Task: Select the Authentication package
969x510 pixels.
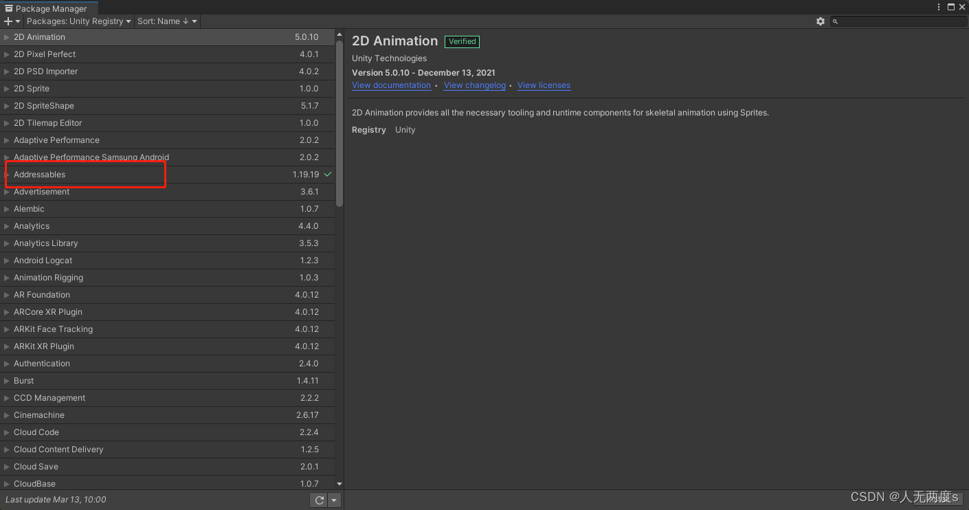Action: (x=168, y=364)
